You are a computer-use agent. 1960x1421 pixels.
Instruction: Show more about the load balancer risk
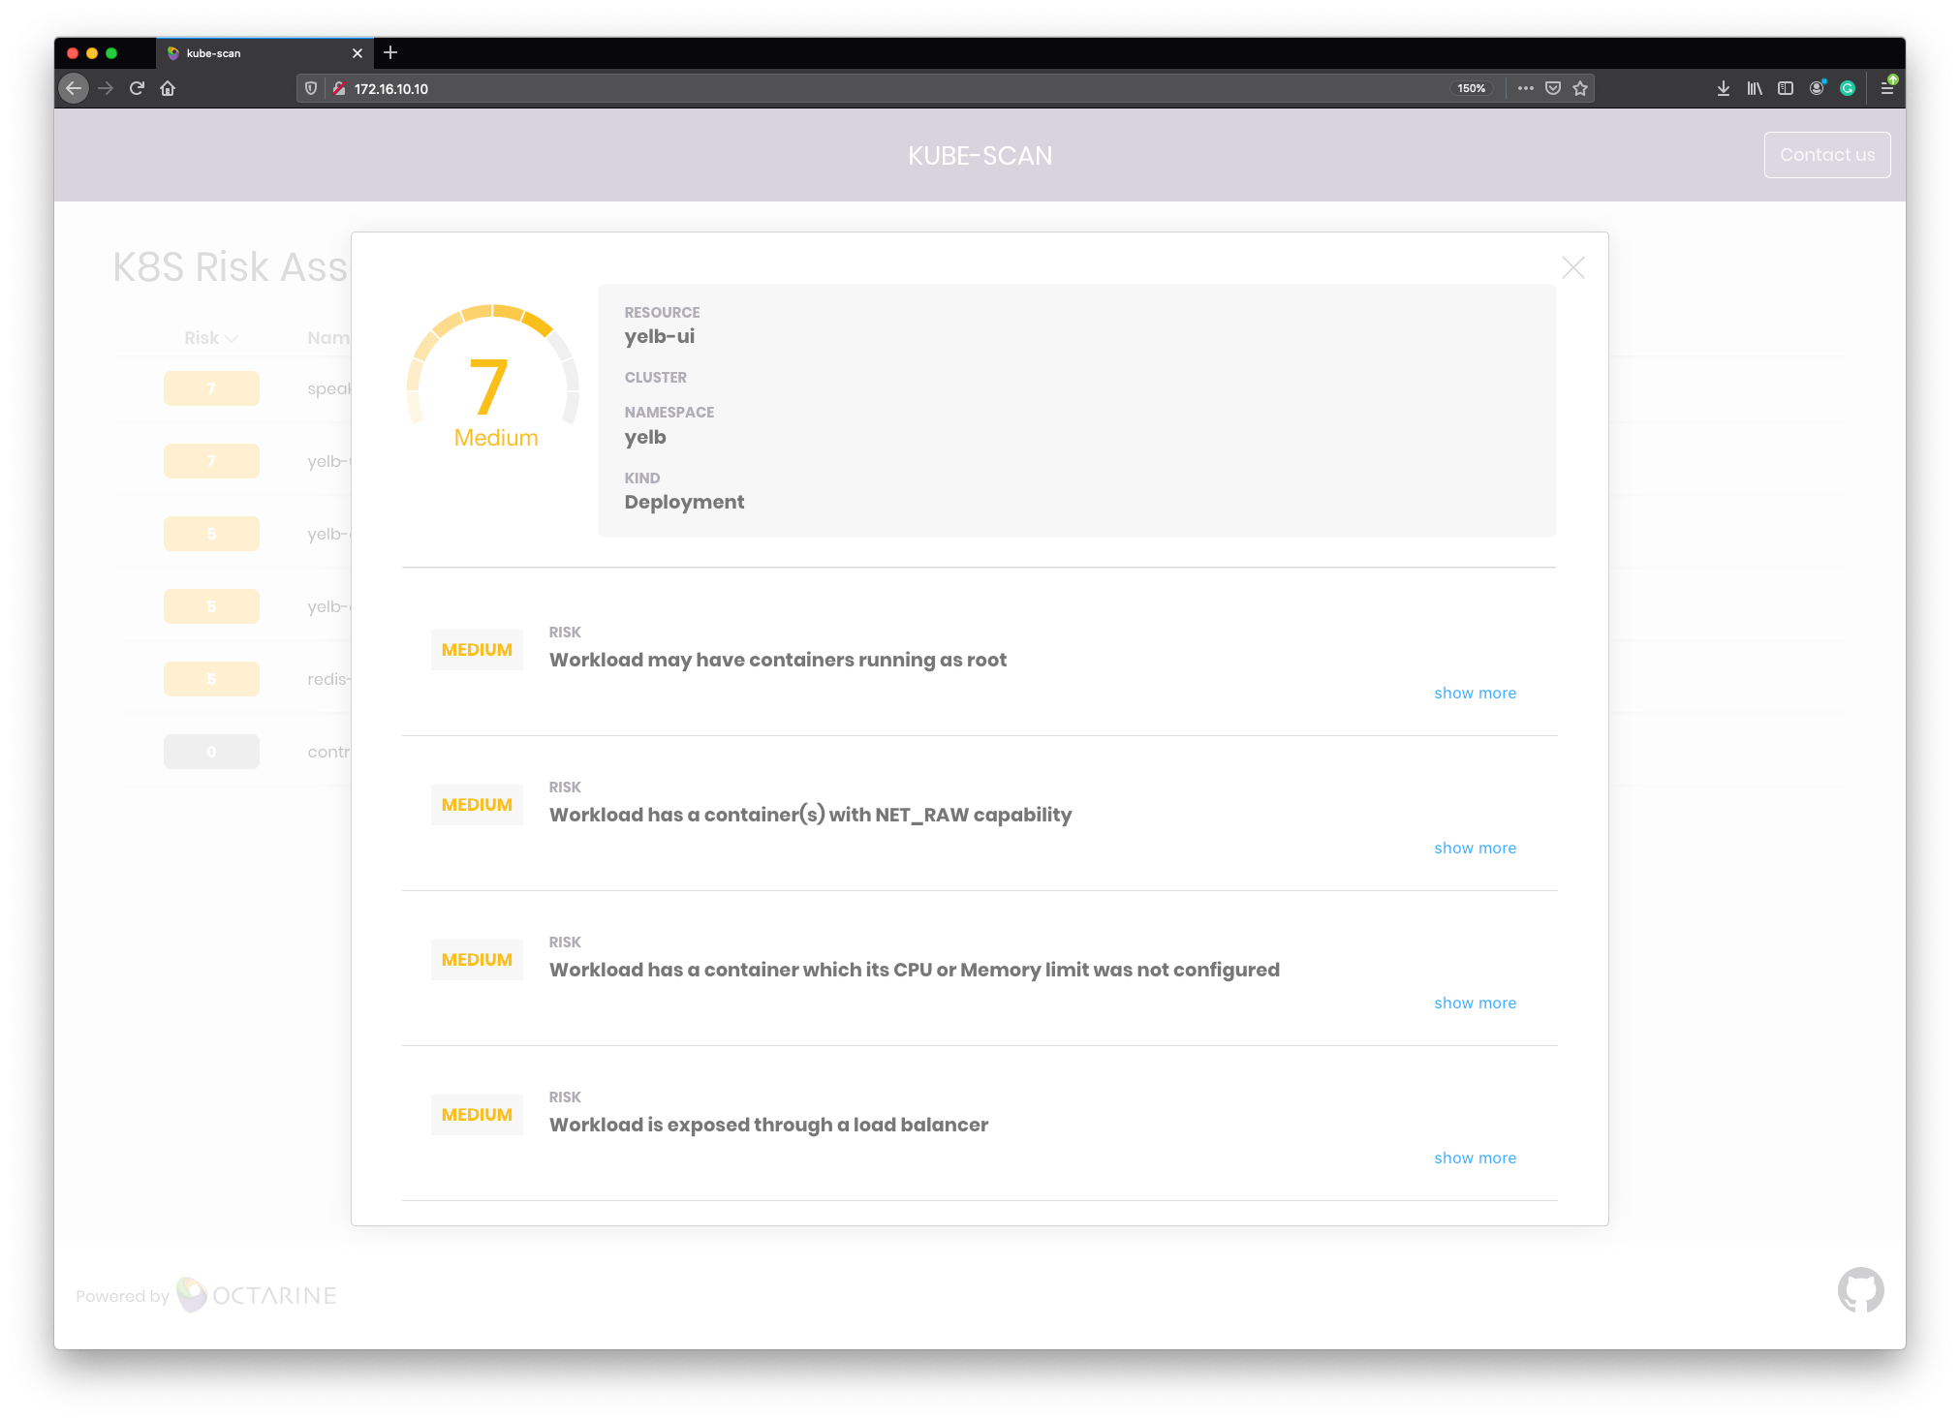tap(1475, 1158)
